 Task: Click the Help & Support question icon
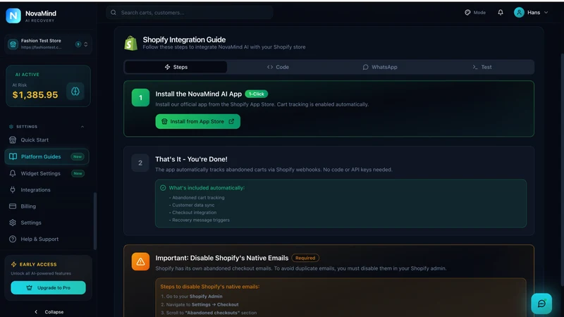[x=13, y=239]
